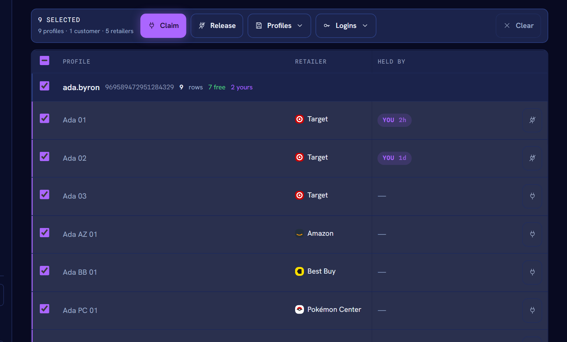This screenshot has width=567, height=342.
Task: Uncheck the Ada PC 01 row checkbox
Action: tap(45, 309)
